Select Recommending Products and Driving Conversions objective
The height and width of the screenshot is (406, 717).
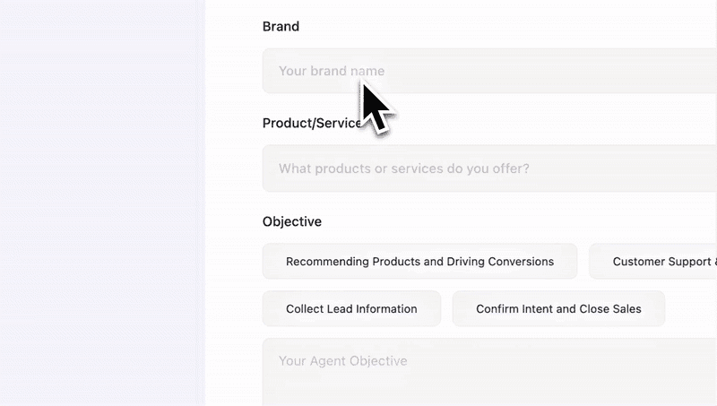tap(419, 262)
